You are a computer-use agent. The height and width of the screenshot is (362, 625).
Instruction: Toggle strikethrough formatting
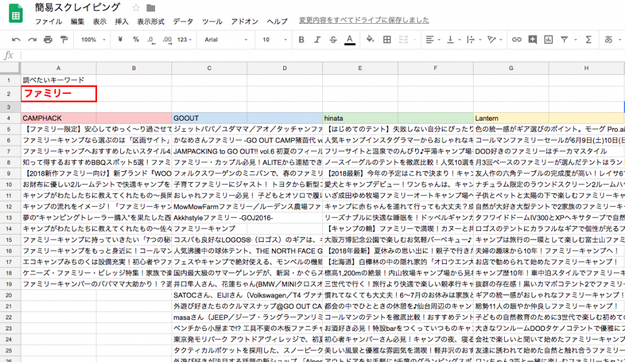(333, 40)
